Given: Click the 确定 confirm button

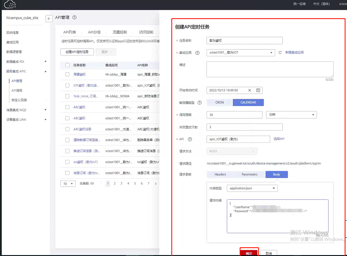Looking at the screenshot, I should (x=249, y=253).
